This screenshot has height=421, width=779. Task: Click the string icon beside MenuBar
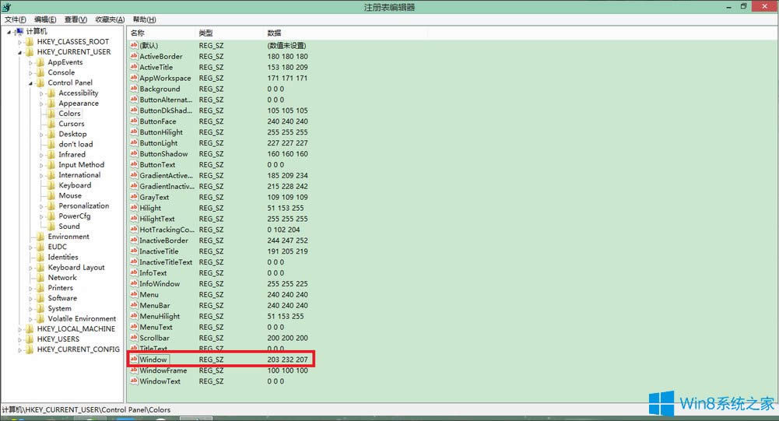pyautogui.click(x=134, y=305)
